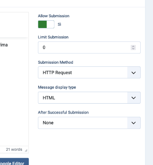Click the chevron icon beside the None option
The image size is (153, 165).
pyautogui.click(x=133, y=123)
